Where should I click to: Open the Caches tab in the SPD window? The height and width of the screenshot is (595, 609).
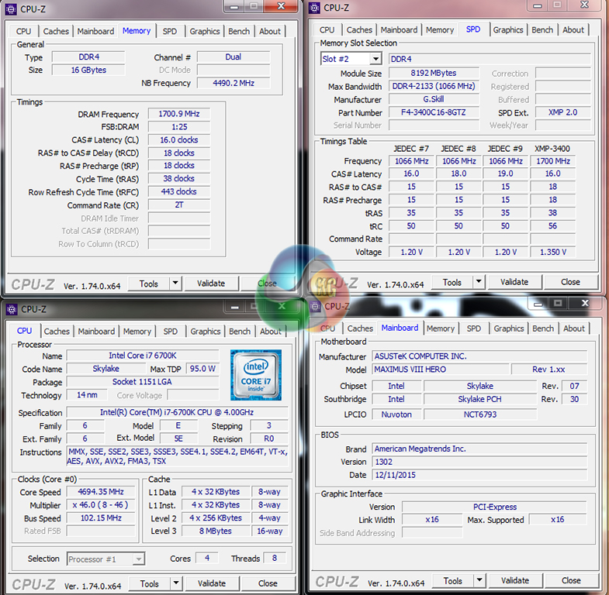pos(359,30)
